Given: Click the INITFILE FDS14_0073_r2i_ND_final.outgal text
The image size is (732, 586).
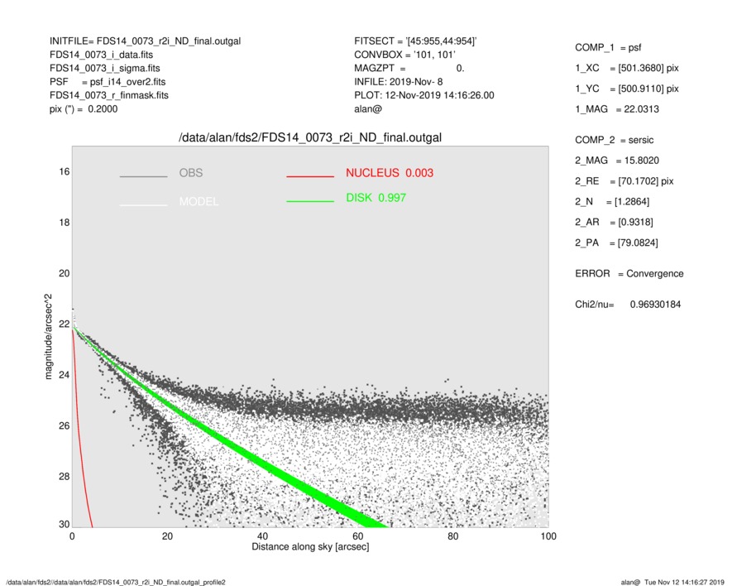Looking at the screenshot, I should tap(146, 41).
